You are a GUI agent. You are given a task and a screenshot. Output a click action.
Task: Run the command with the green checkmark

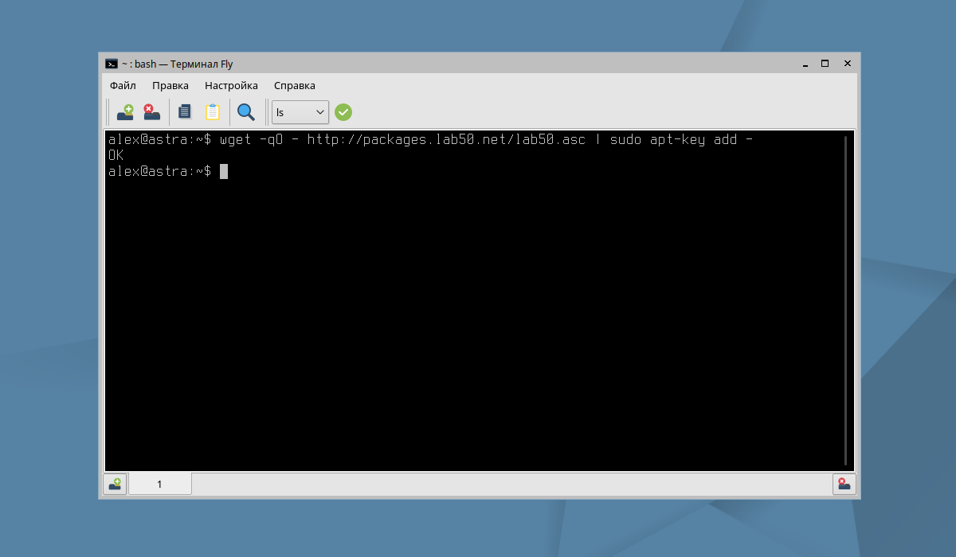[343, 112]
